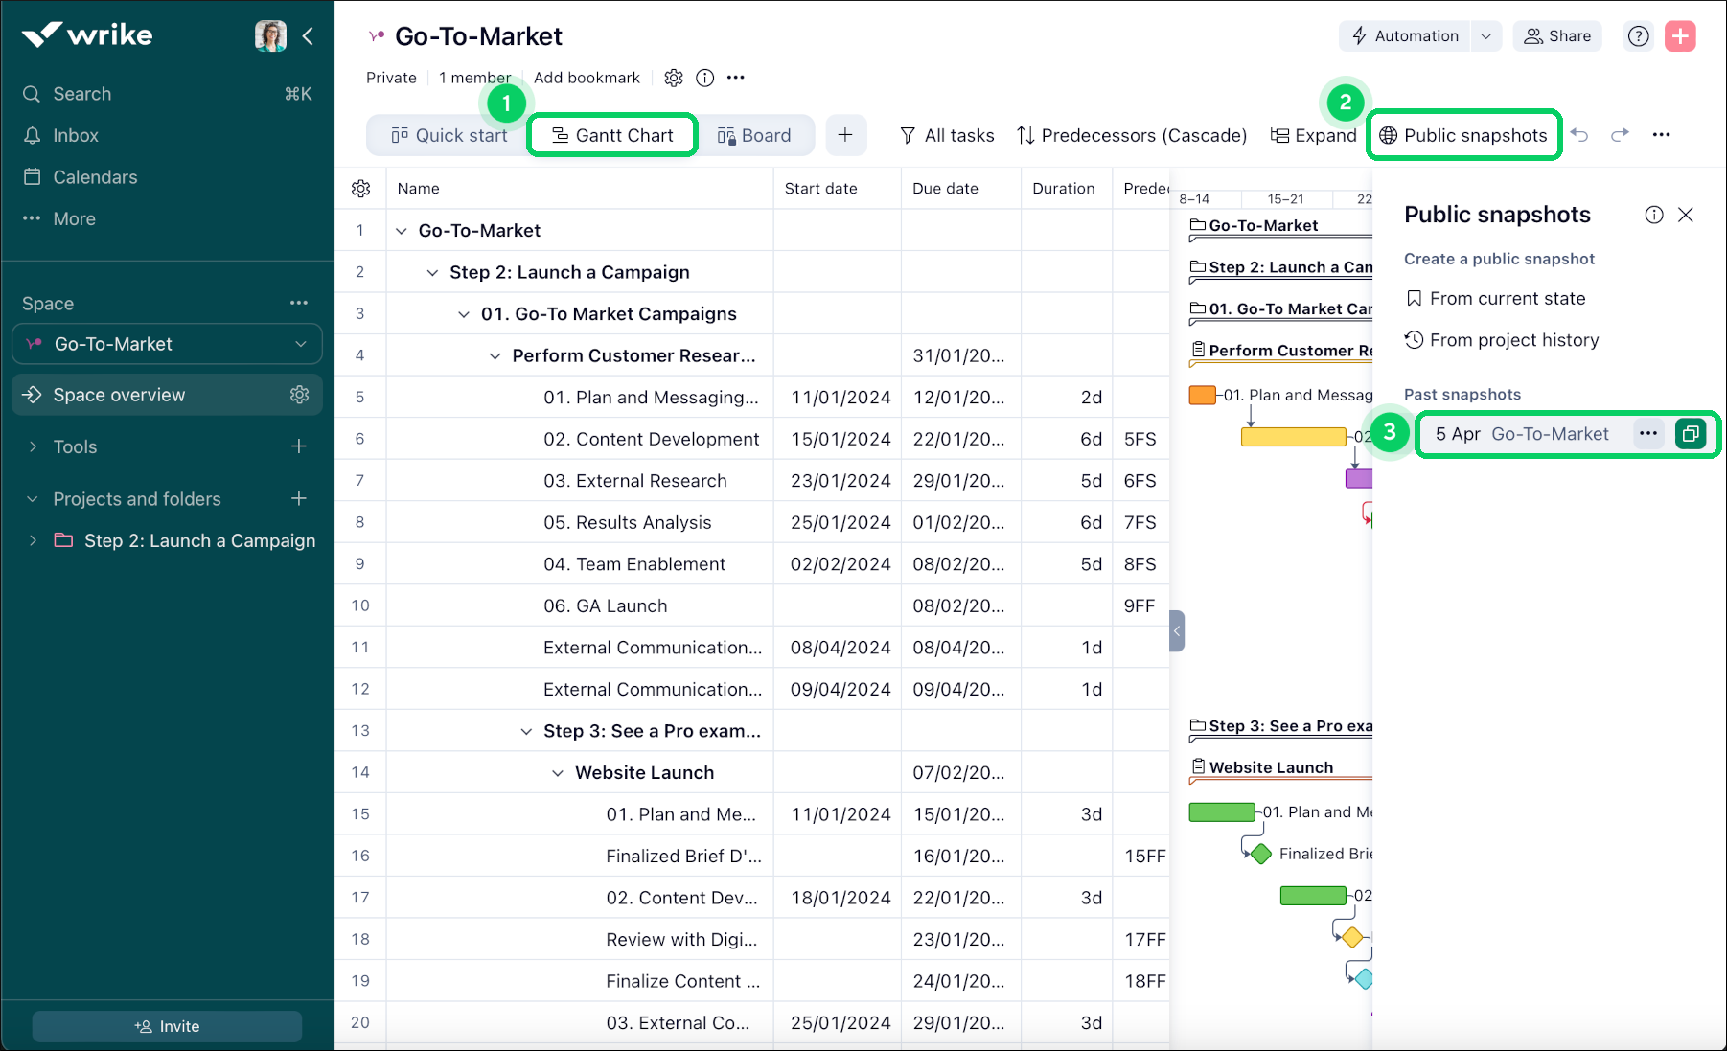Copy link for 5 Apr snapshot

click(1690, 434)
